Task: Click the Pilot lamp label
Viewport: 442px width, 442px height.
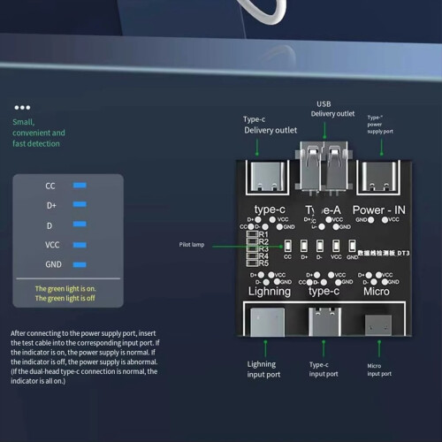Action: (x=192, y=245)
